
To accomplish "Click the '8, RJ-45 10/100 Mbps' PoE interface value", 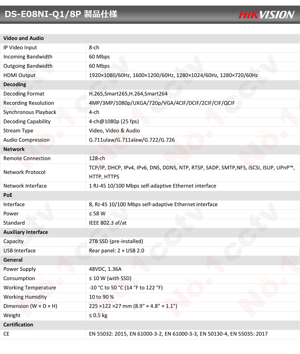I will tap(153, 204).
